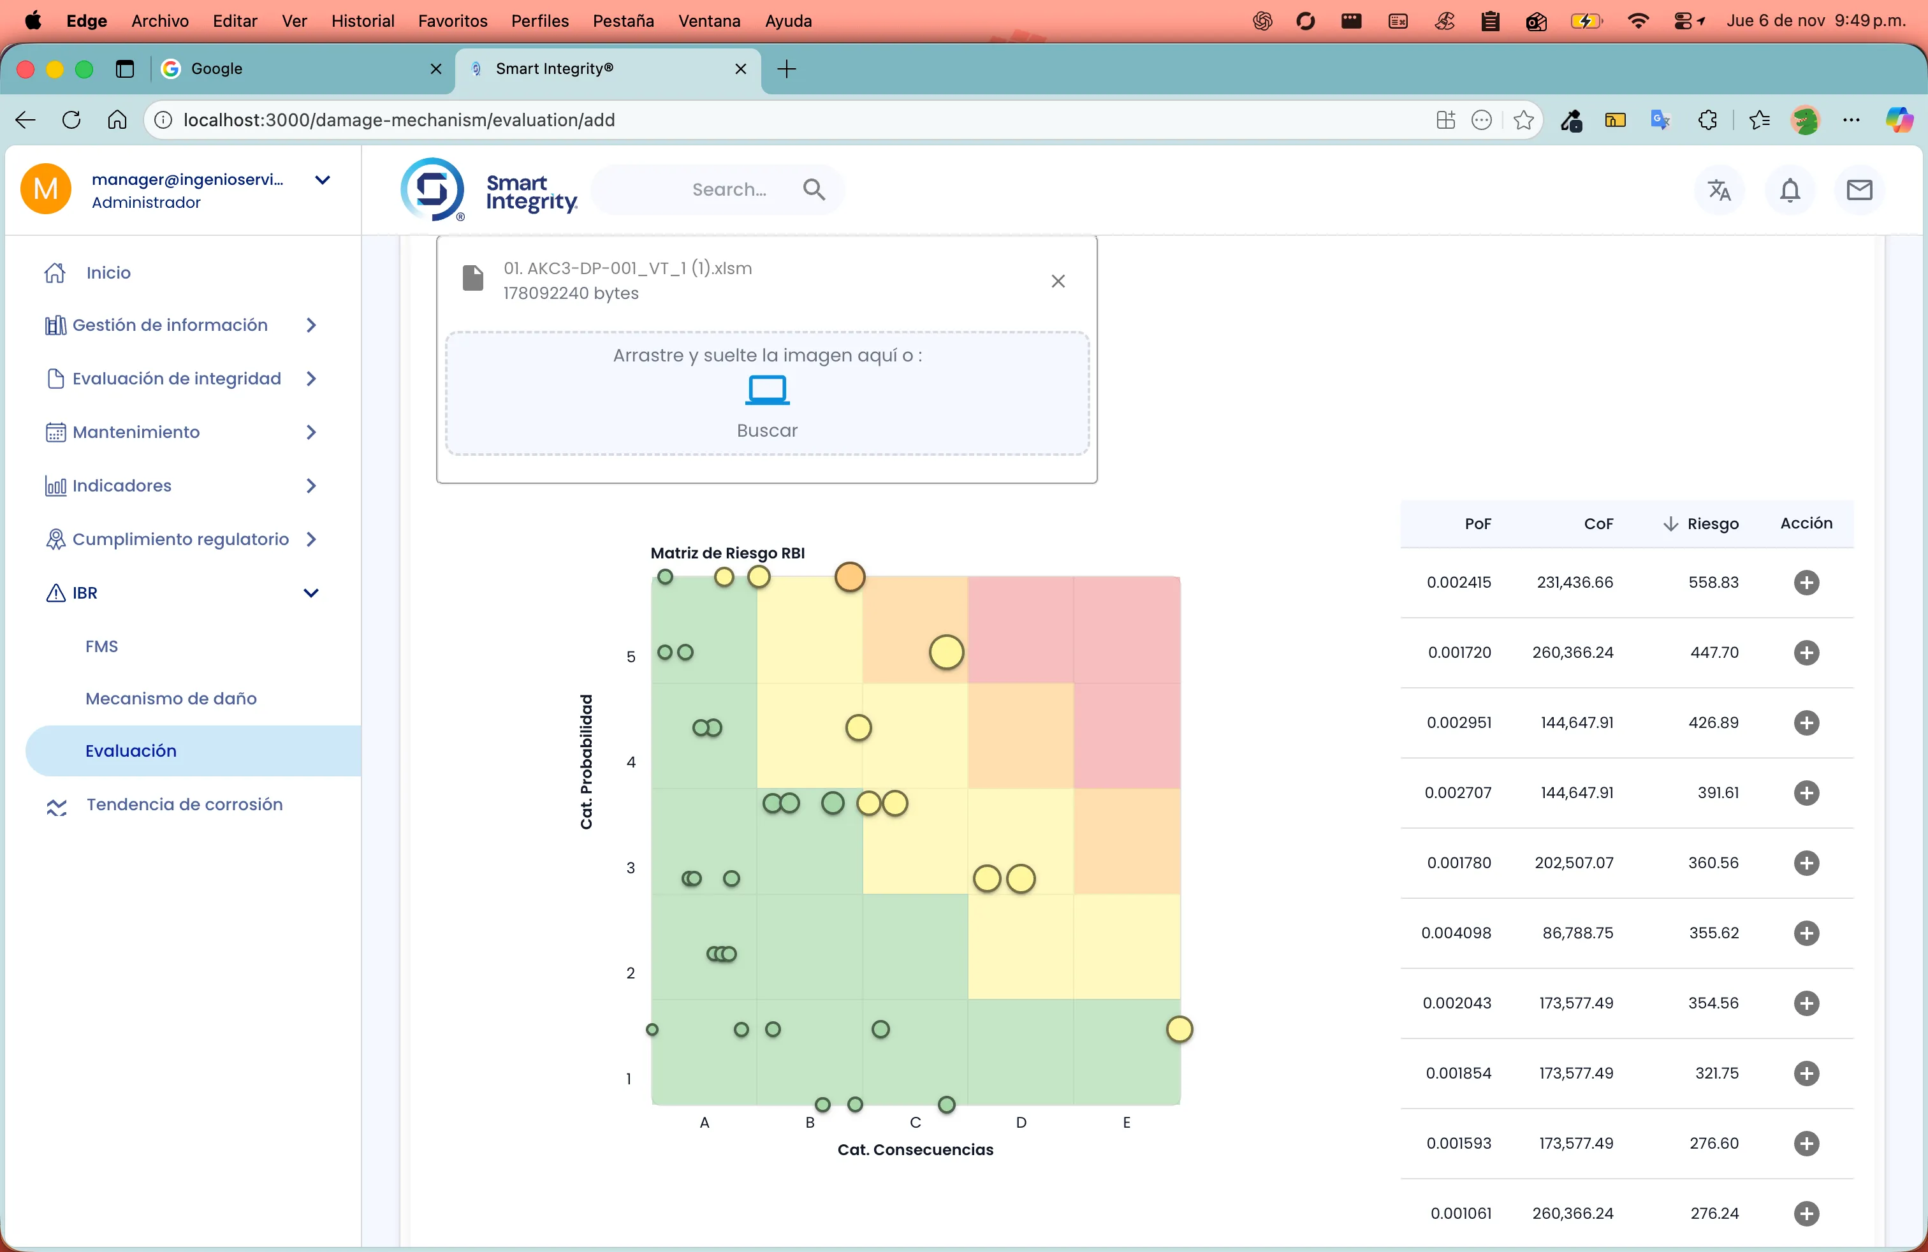The image size is (1928, 1252).
Task: Remove the uploaded xlsm file
Action: [x=1058, y=281]
